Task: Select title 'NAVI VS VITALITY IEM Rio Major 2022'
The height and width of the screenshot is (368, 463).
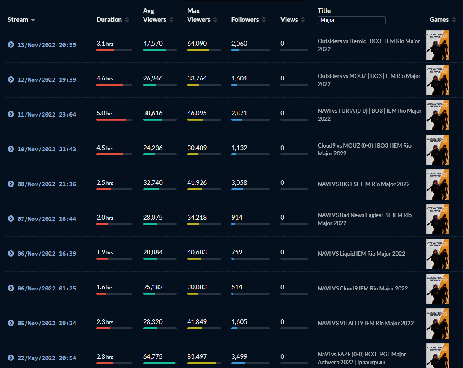Action: (x=365, y=323)
